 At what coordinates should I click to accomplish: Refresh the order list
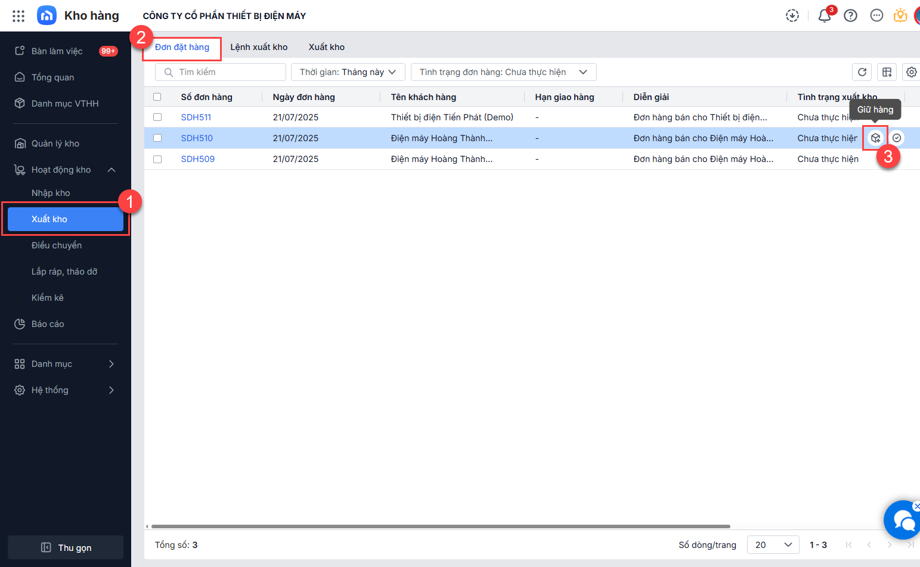(x=862, y=72)
